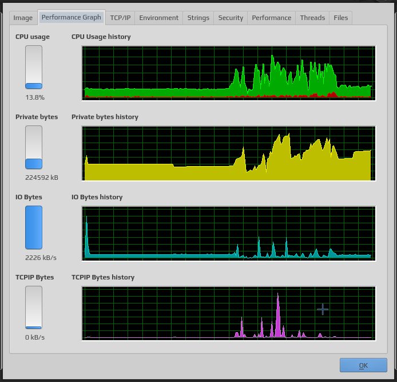The width and height of the screenshot is (397, 382).
Task: Click the CPU Usage history graph
Action: coord(229,73)
